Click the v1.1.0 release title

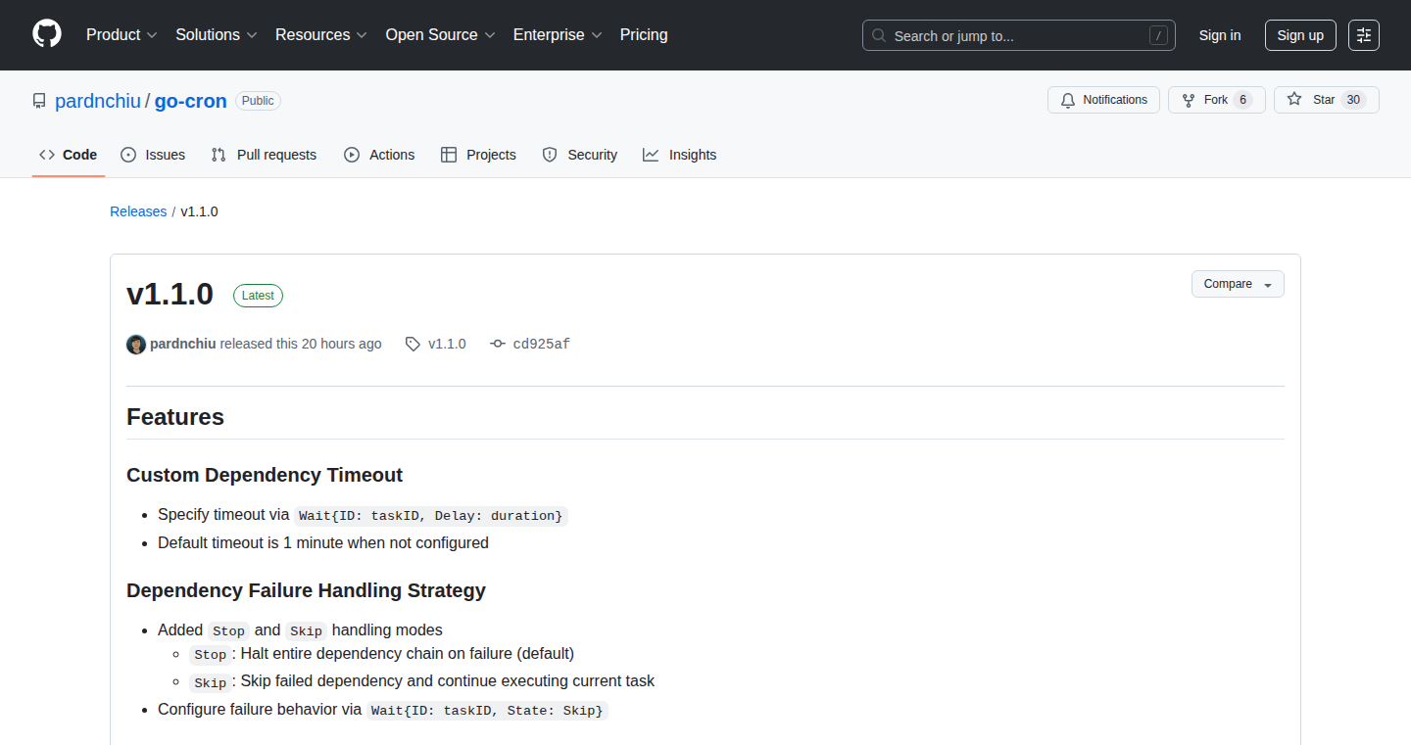(x=170, y=294)
